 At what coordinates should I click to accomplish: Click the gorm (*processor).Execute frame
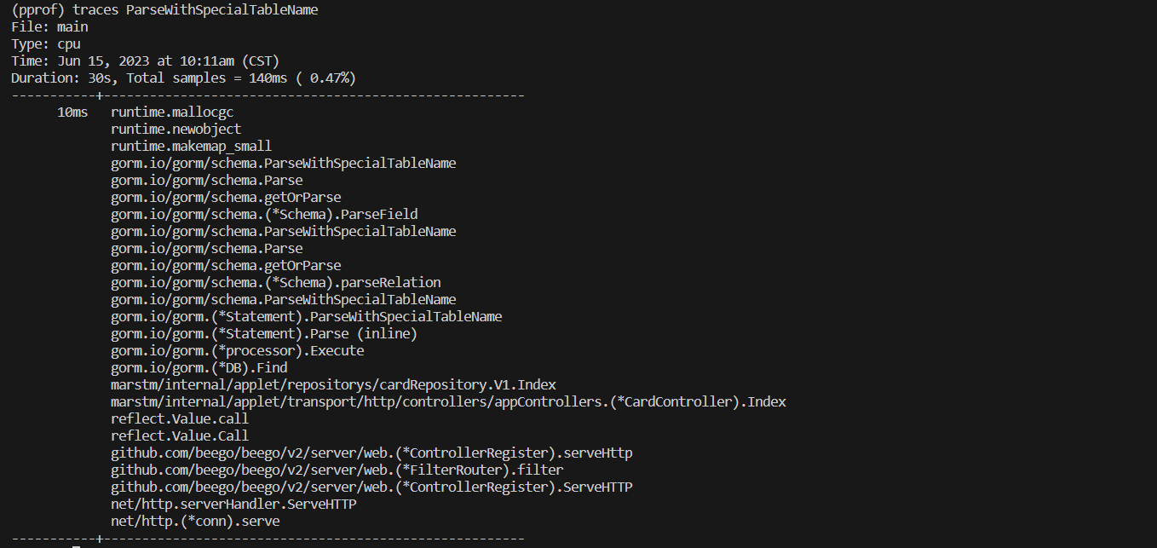click(237, 351)
